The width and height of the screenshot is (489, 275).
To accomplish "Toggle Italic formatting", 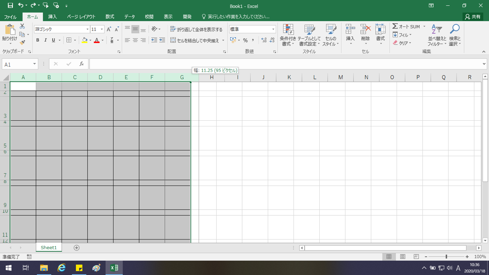I will pos(45,40).
